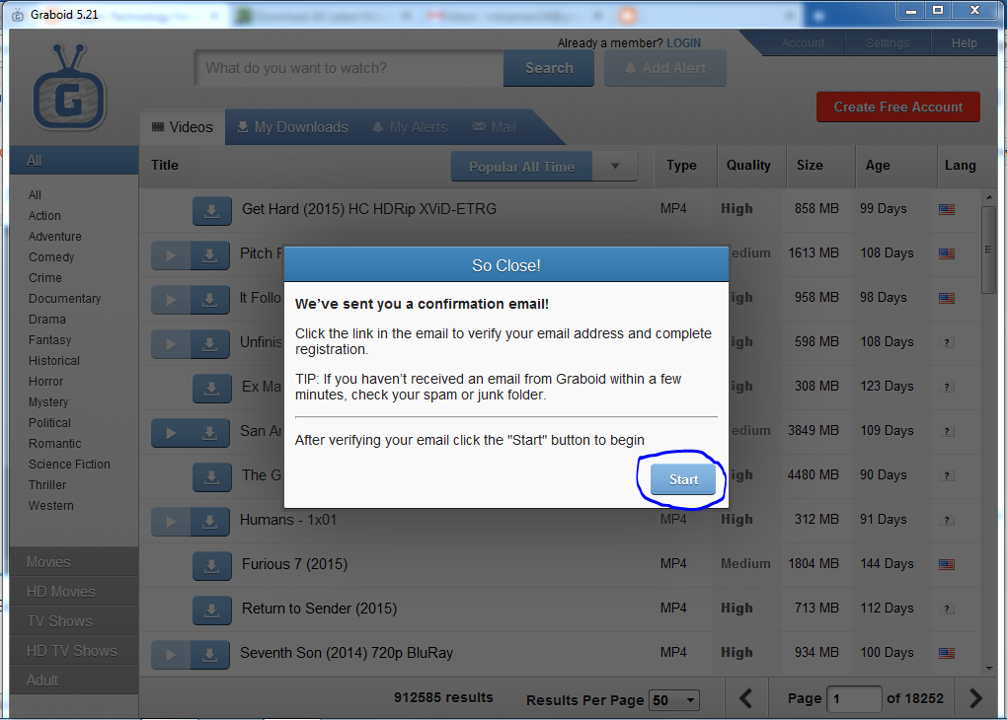Select the Action genre
1007x720 pixels.
pyautogui.click(x=44, y=216)
